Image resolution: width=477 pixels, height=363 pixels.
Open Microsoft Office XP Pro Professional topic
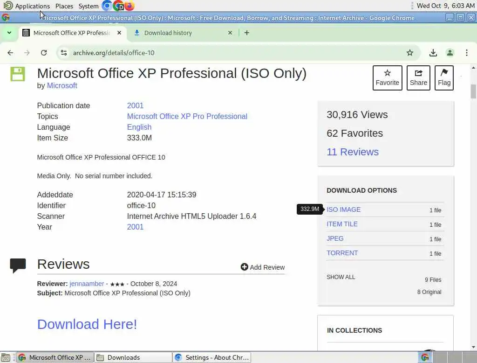187,117
